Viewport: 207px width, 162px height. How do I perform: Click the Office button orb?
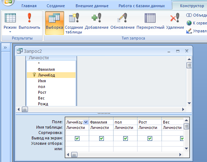[8, 2]
